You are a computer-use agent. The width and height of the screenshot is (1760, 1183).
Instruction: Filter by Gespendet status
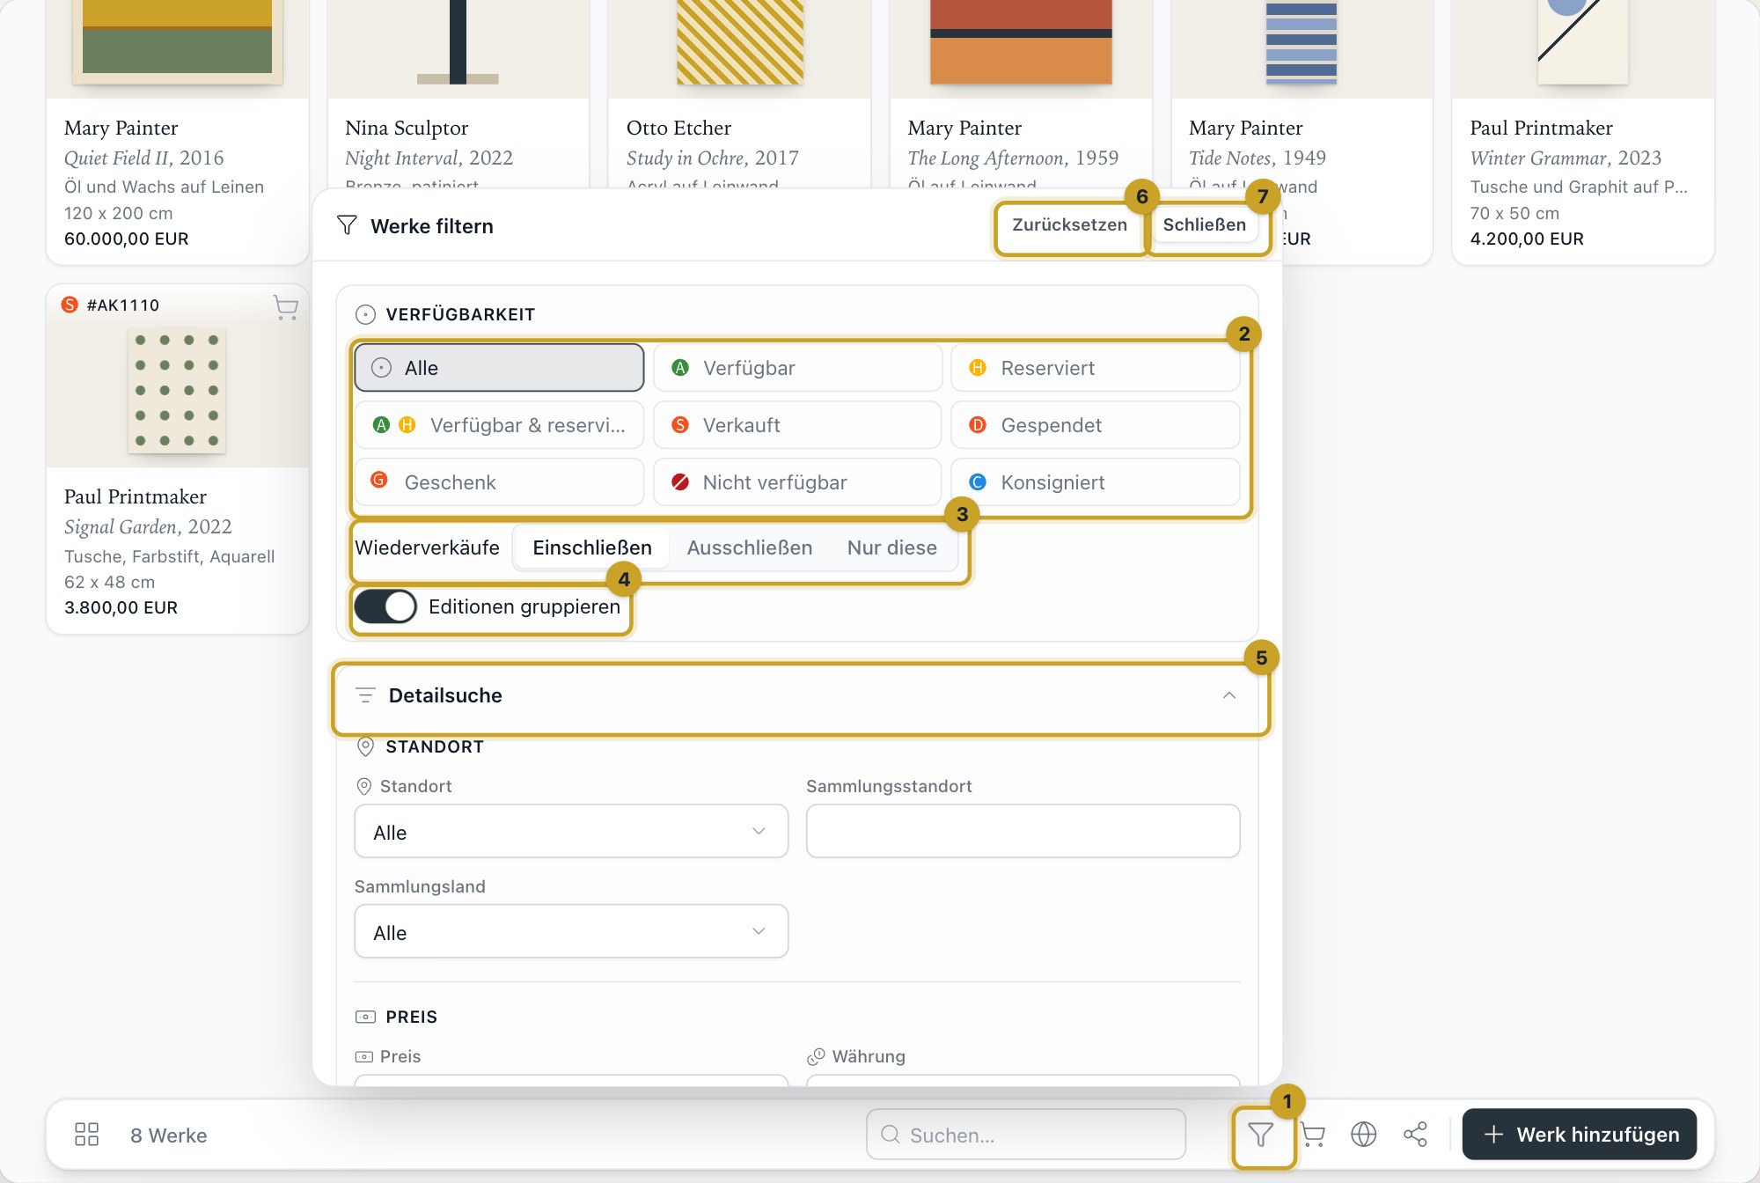point(1096,425)
